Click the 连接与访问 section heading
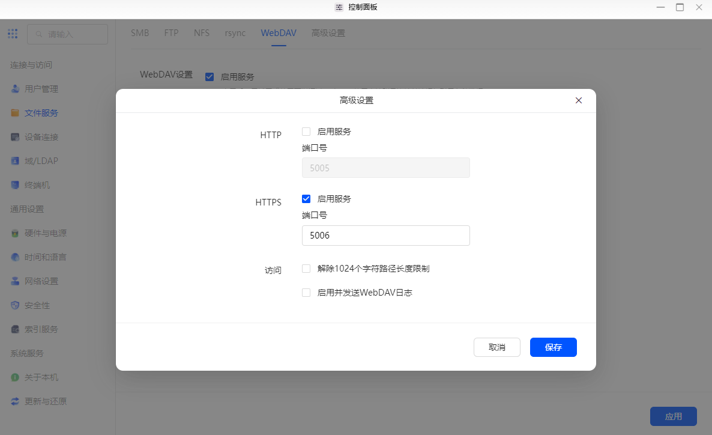The width and height of the screenshot is (712, 435). [x=31, y=65]
